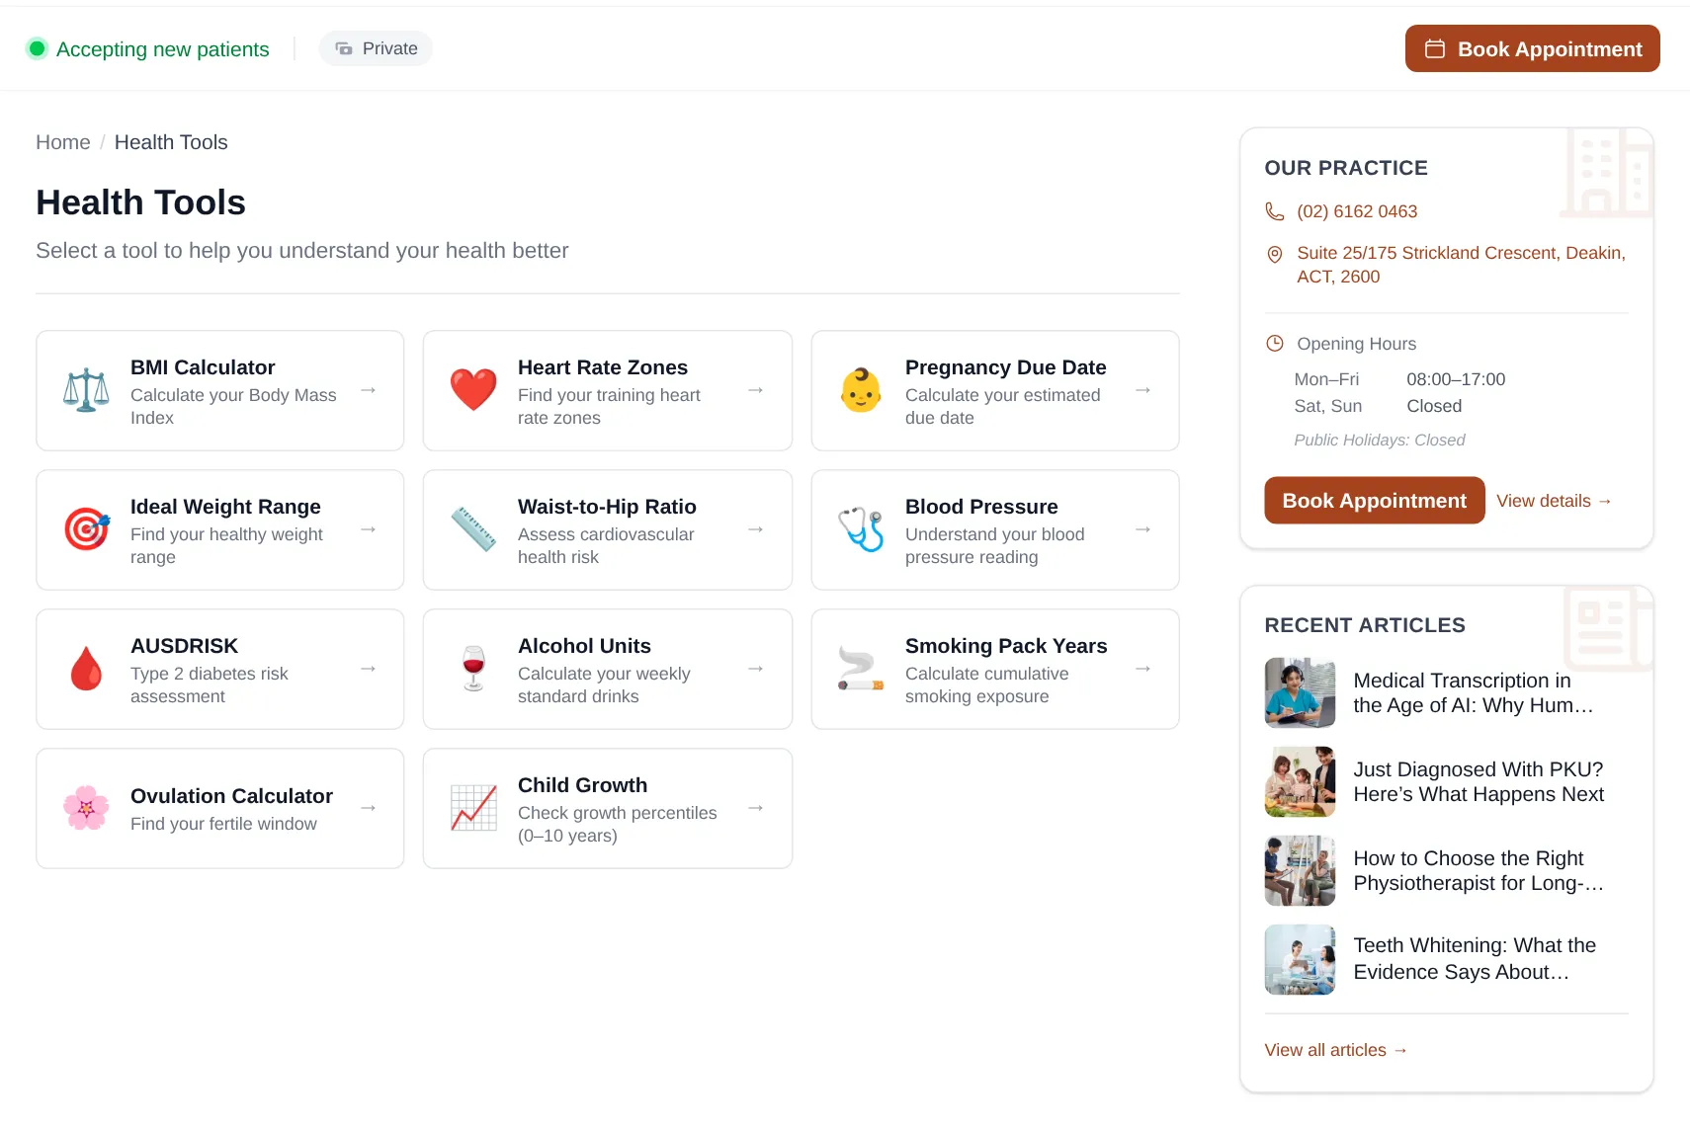Open Teeth Whitening article thumbnail

point(1300,960)
